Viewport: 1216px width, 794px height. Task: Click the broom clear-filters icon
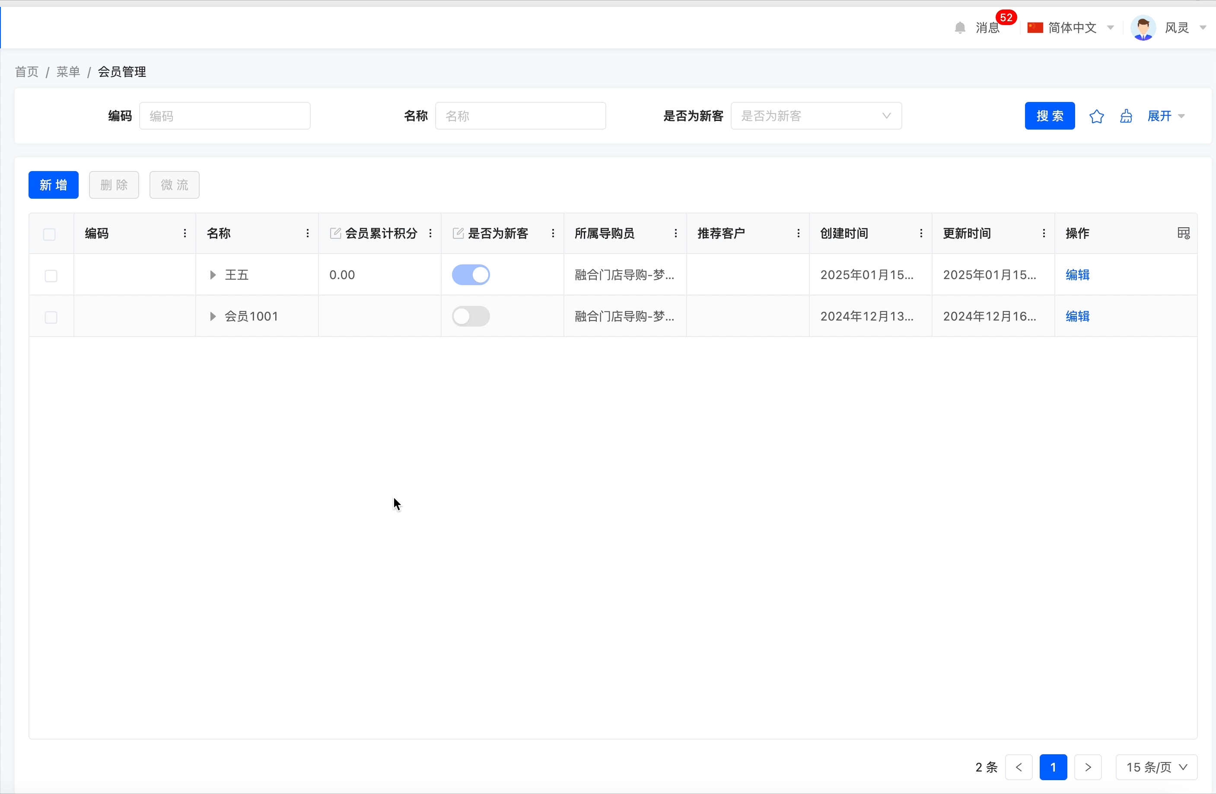tap(1126, 116)
